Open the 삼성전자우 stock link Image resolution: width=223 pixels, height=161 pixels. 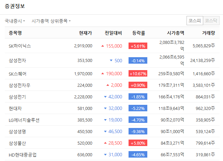pos(19,85)
